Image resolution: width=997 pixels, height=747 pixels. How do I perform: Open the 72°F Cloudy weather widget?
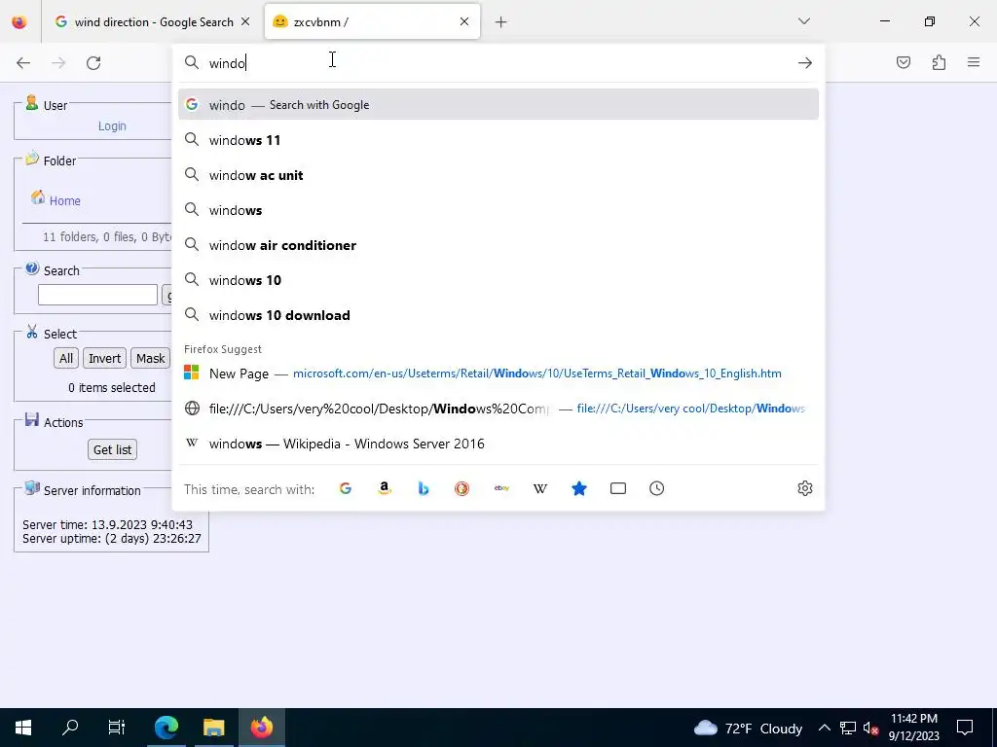pyautogui.click(x=748, y=728)
